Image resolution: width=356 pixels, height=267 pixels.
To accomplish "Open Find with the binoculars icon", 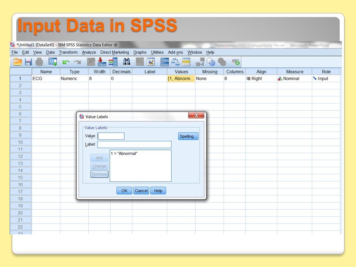I will pyautogui.click(x=126, y=62).
